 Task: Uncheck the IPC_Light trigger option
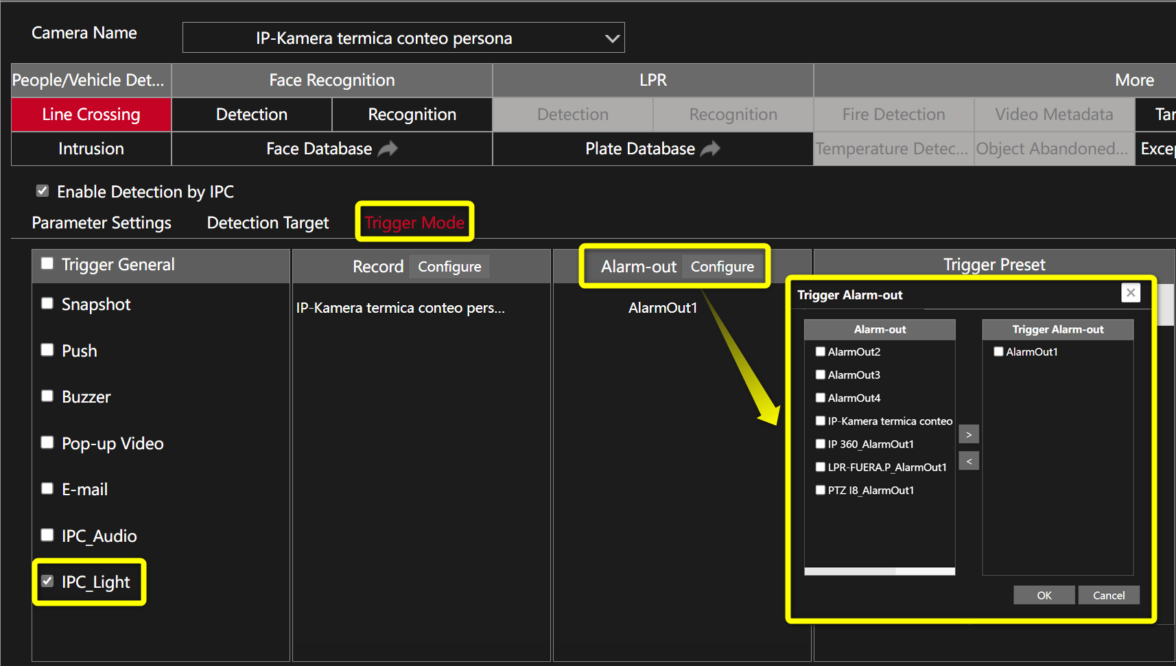(47, 580)
